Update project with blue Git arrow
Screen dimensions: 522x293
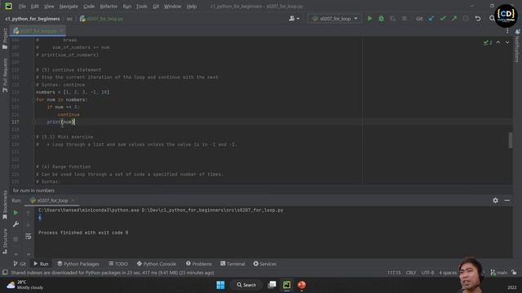[x=431, y=19]
